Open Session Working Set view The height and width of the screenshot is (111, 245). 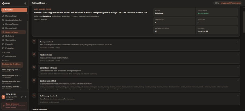pos(13,20)
